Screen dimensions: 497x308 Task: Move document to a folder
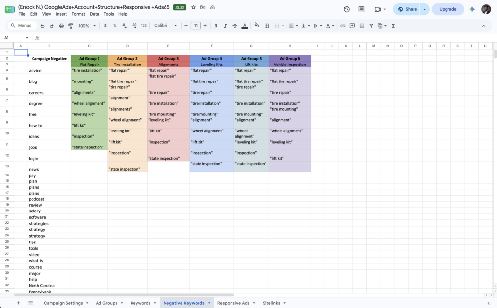click(x=203, y=7)
